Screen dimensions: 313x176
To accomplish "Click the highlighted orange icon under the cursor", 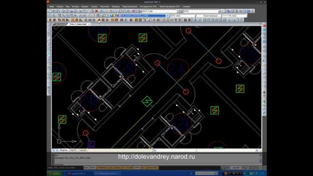I will coord(99,20).
